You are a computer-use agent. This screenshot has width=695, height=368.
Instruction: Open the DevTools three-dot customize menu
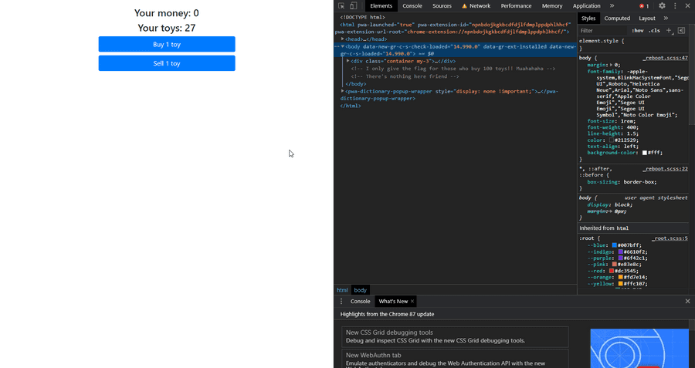pyautogui.click(x=675, y=5)
